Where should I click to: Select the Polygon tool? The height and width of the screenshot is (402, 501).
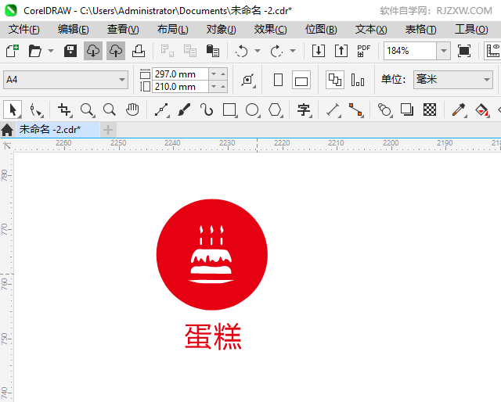tap(275, 110)
